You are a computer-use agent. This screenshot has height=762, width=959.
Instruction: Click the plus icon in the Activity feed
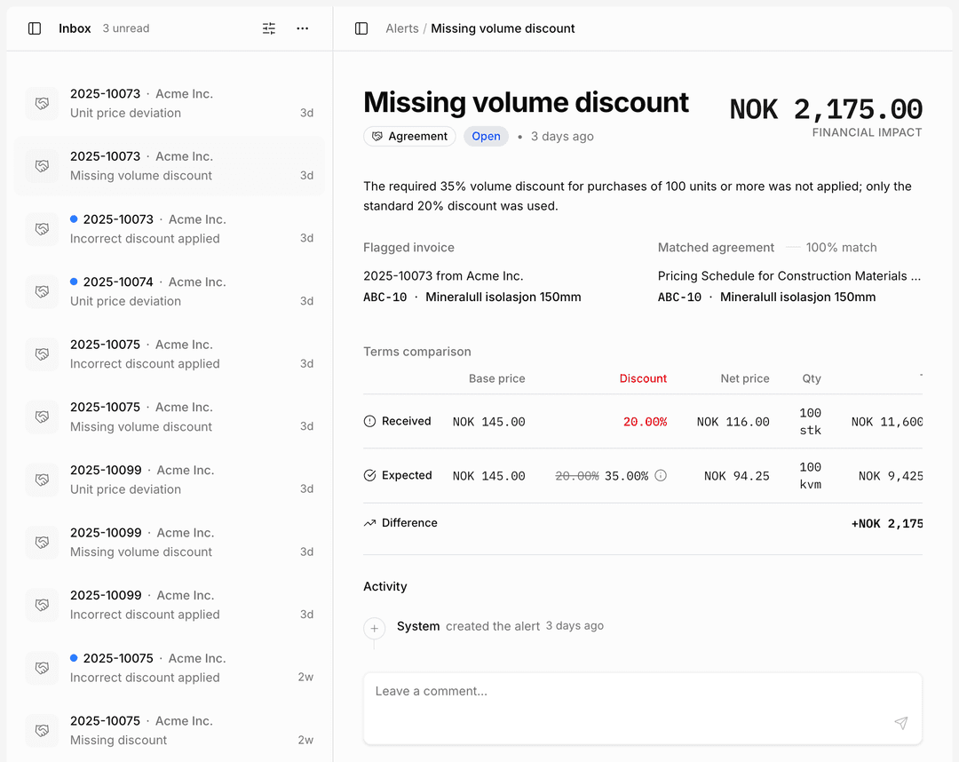(x=374, y=631)
